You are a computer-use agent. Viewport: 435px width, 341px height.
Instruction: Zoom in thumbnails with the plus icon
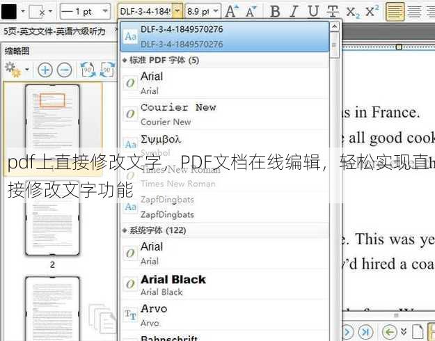[x=45, y=70]
